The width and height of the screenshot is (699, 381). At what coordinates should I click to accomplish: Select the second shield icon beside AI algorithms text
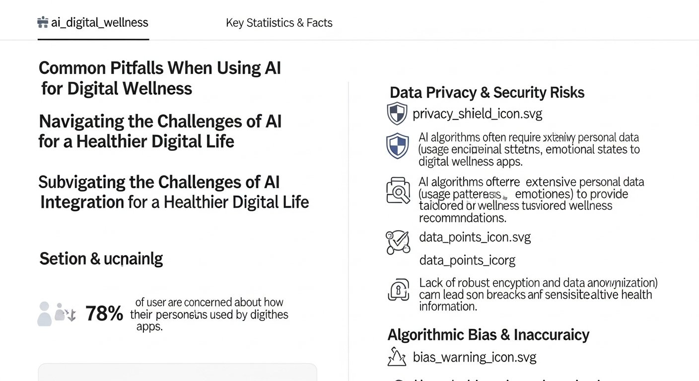tap(398, 146)
